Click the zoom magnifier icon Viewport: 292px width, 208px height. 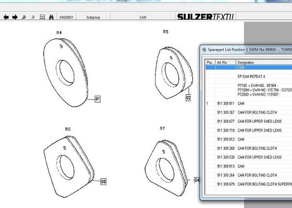24,17
